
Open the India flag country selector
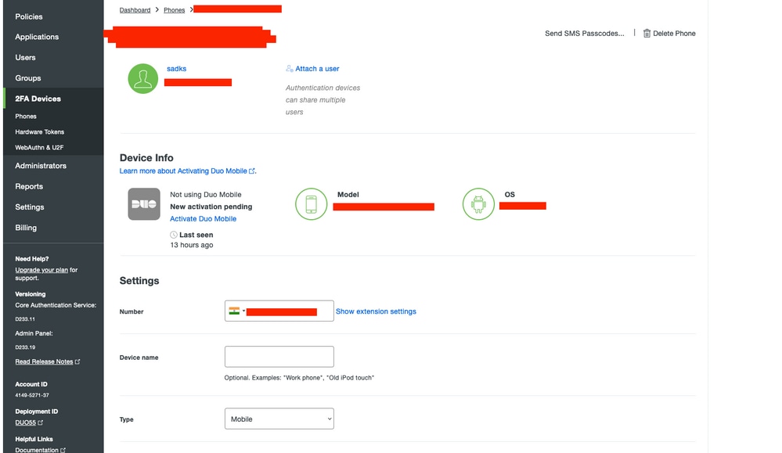(x=236, y=311)
